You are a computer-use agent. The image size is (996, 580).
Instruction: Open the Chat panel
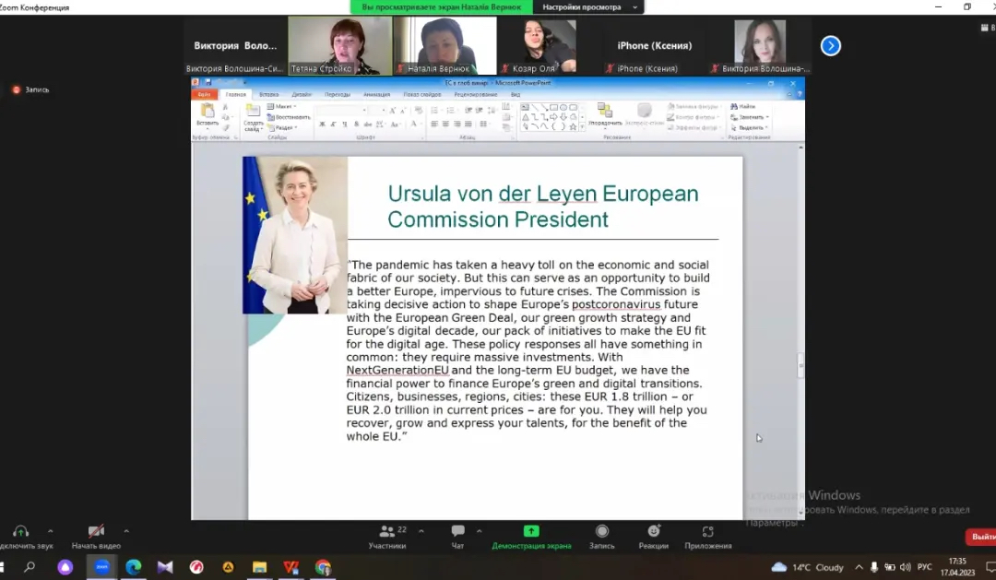tap(457, 531)
